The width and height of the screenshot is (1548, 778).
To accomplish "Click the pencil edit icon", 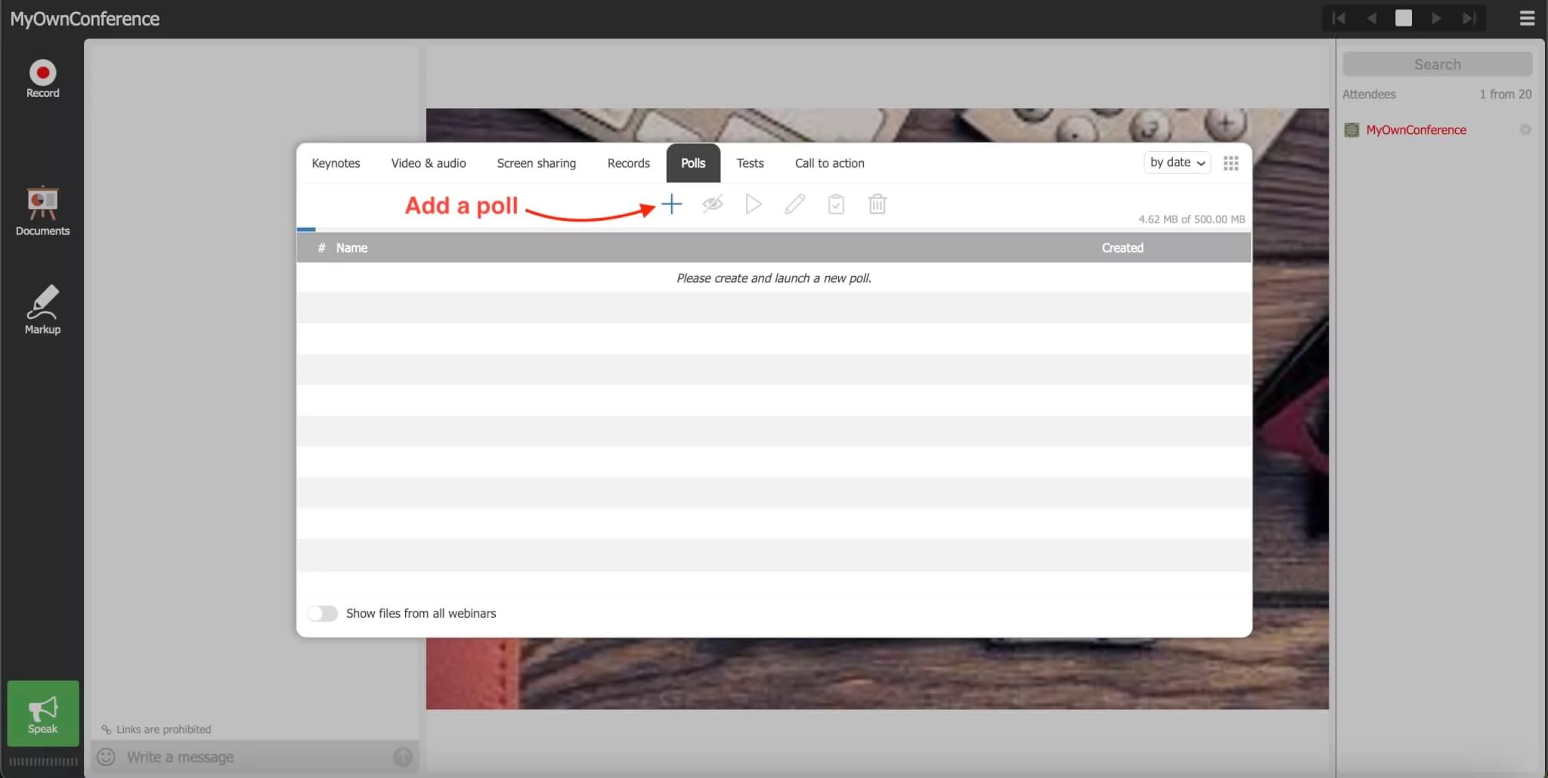I will click(x=794, y=204).
